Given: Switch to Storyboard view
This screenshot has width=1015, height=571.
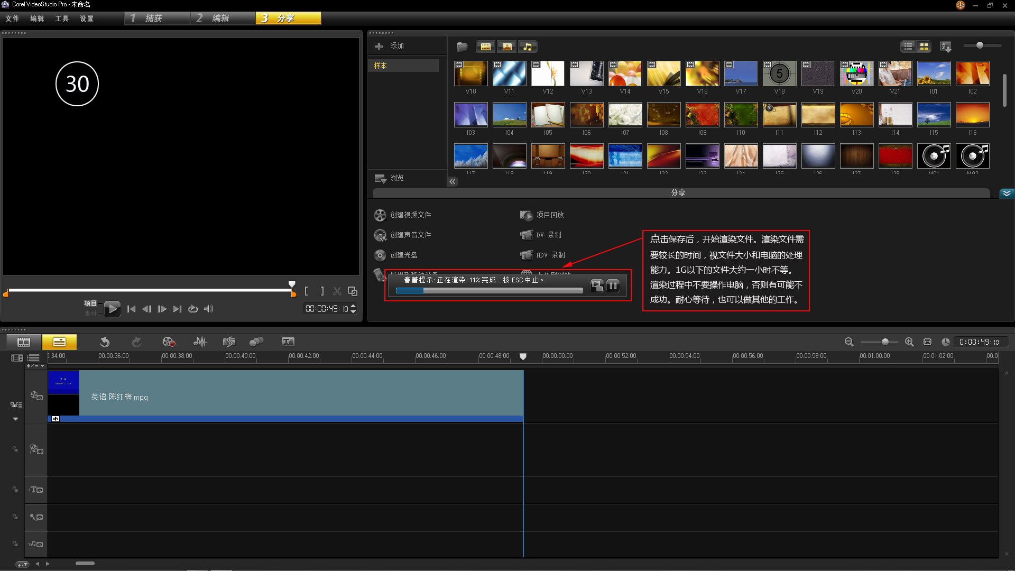Looking at the screenshot, I should point(24,342).
